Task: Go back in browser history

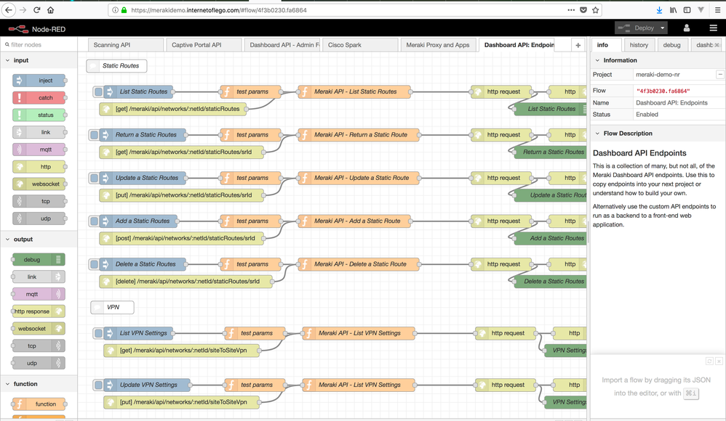Action: [x=8, y=9]
